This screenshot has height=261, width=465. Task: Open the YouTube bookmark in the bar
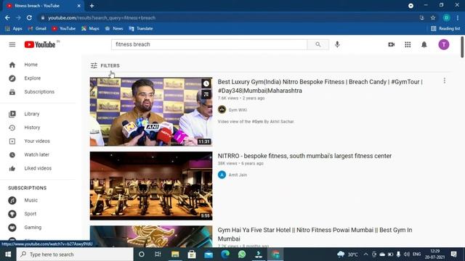point(64,28)
